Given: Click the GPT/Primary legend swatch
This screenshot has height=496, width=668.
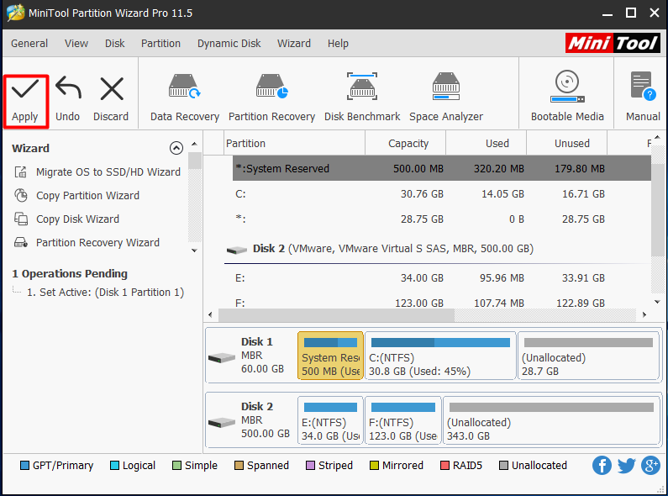Looking at the screenshot, I should coord(24,466).
